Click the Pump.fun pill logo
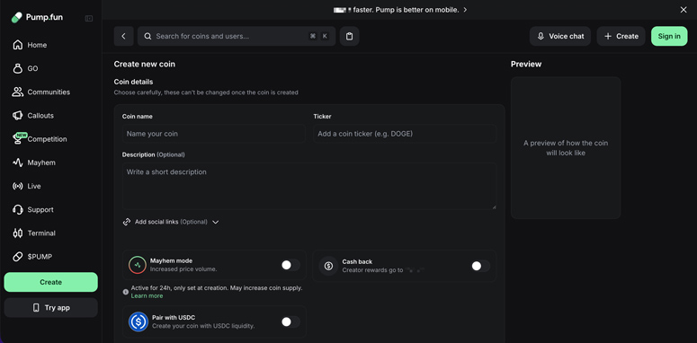The width and height of the screenshot is (697, 343). [x=16, y=18]
